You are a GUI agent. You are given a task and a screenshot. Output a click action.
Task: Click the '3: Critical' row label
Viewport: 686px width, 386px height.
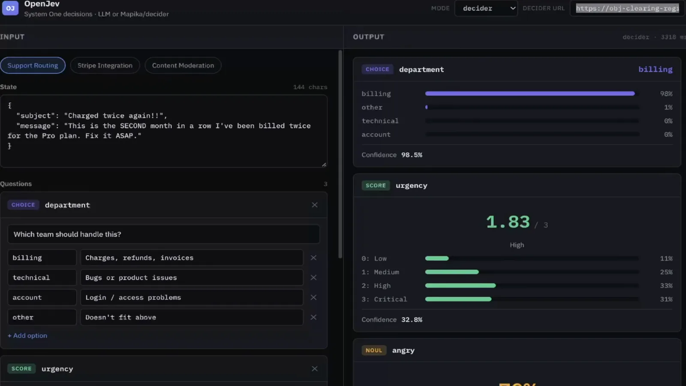click(x=384, y=299)
